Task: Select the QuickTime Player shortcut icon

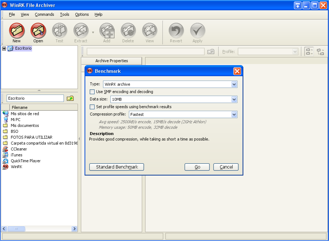Action: pos(6,161)
